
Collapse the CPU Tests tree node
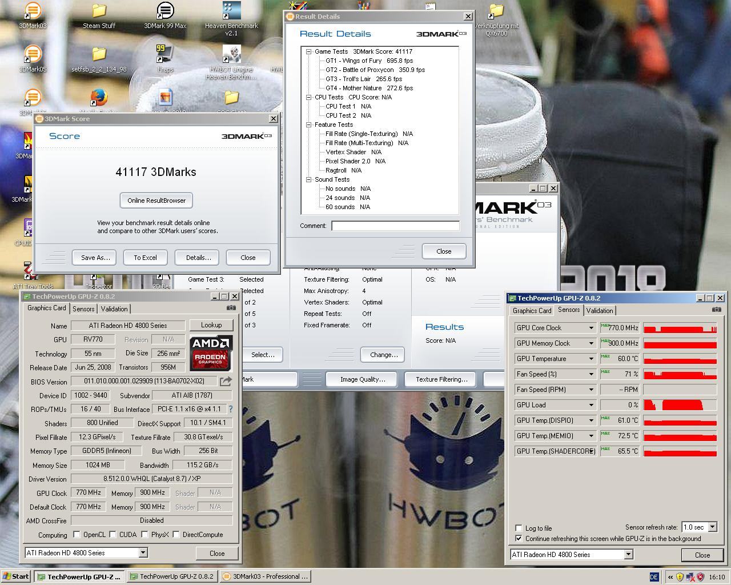(x=309, y=97)
